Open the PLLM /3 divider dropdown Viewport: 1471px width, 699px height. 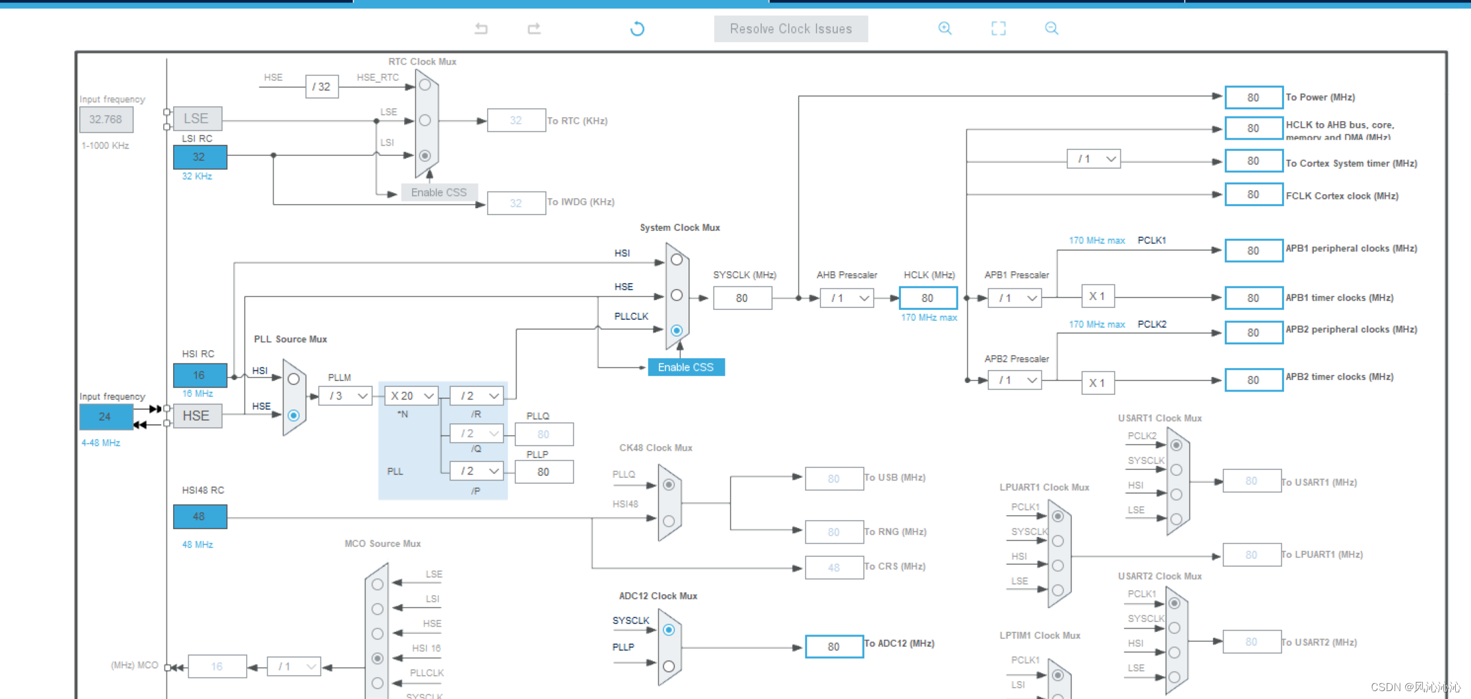[346, 396]
